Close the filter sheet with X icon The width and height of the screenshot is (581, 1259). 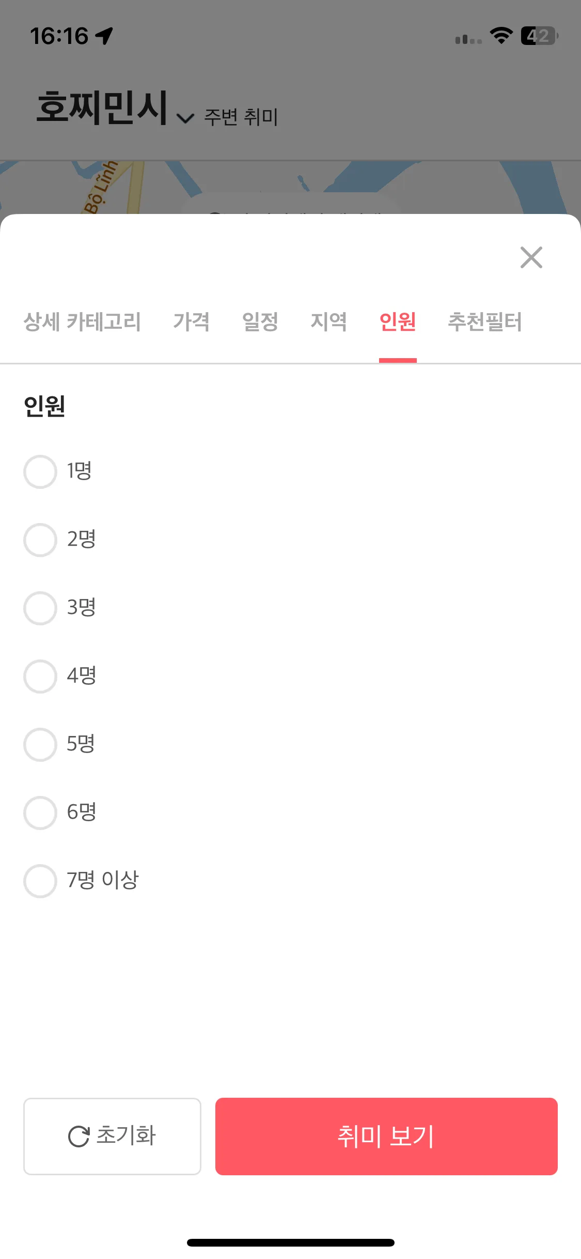click(531, 257)
